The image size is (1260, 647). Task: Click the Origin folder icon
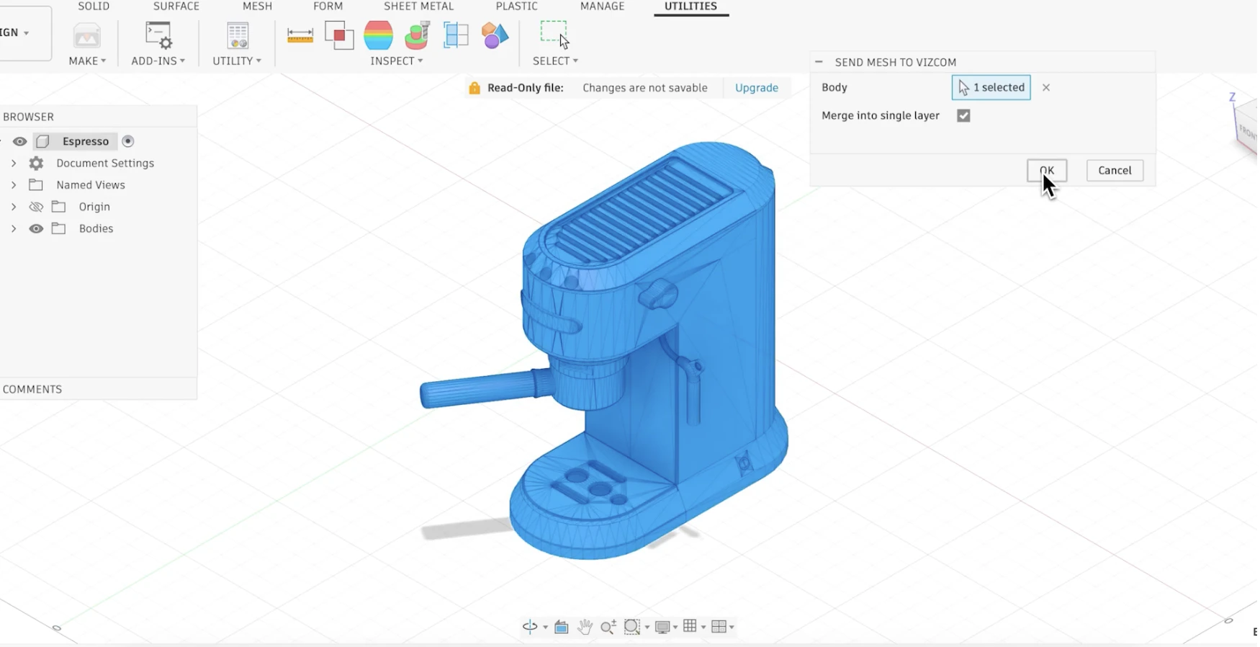click(59, 207)
